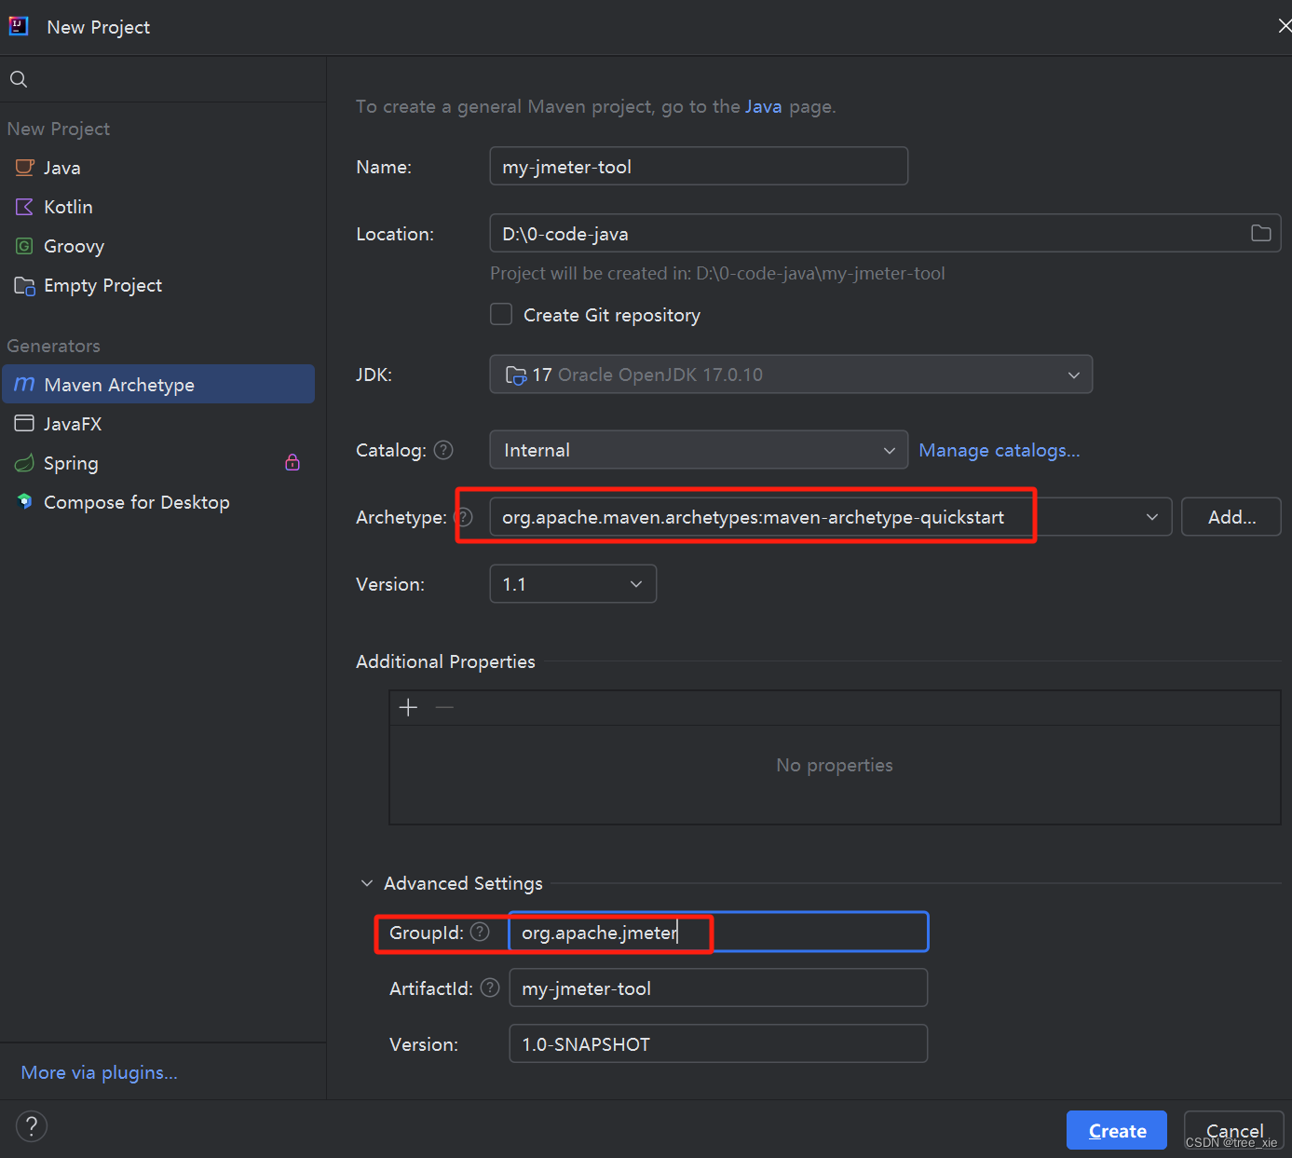Open the ArtifactId help question mark
This screenshot has height=1158, width=1292.
(x=490, y=988)
